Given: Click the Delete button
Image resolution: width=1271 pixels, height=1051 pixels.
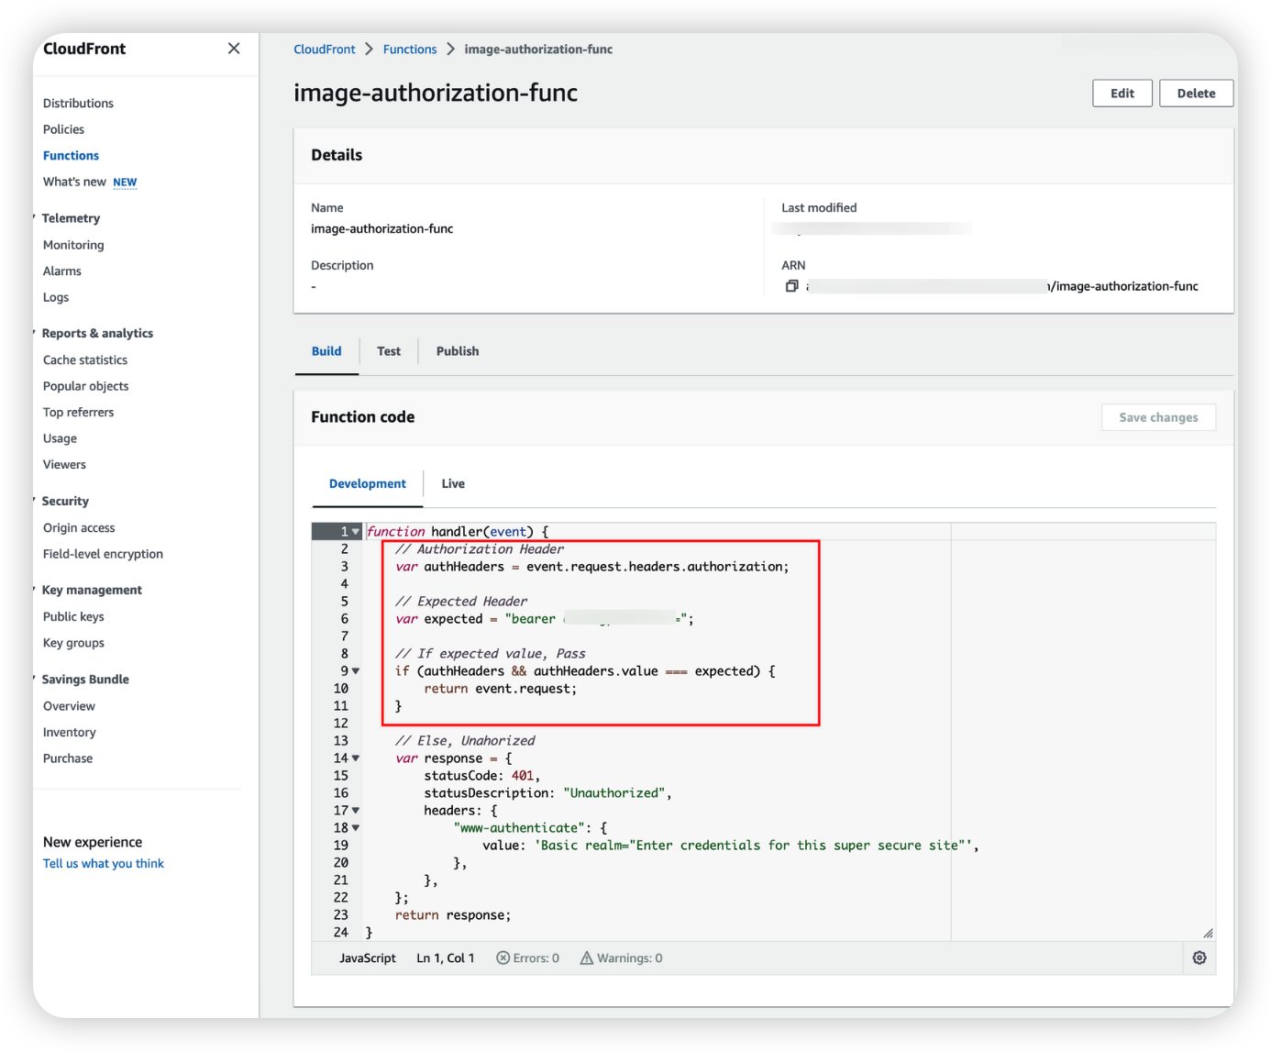Looking at the screenshot, I should [1196, 94].
